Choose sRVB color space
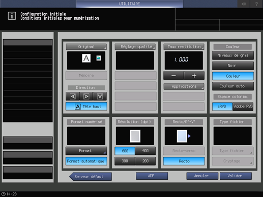Image resolution: width=263 pixels, height=197 pixels. pos(222,107)
